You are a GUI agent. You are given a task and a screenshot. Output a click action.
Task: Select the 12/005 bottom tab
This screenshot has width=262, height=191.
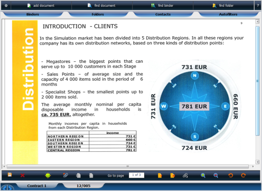pos(83,186)
